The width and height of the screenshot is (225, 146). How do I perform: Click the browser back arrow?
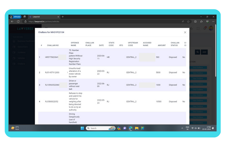click(x=12, y=22)
